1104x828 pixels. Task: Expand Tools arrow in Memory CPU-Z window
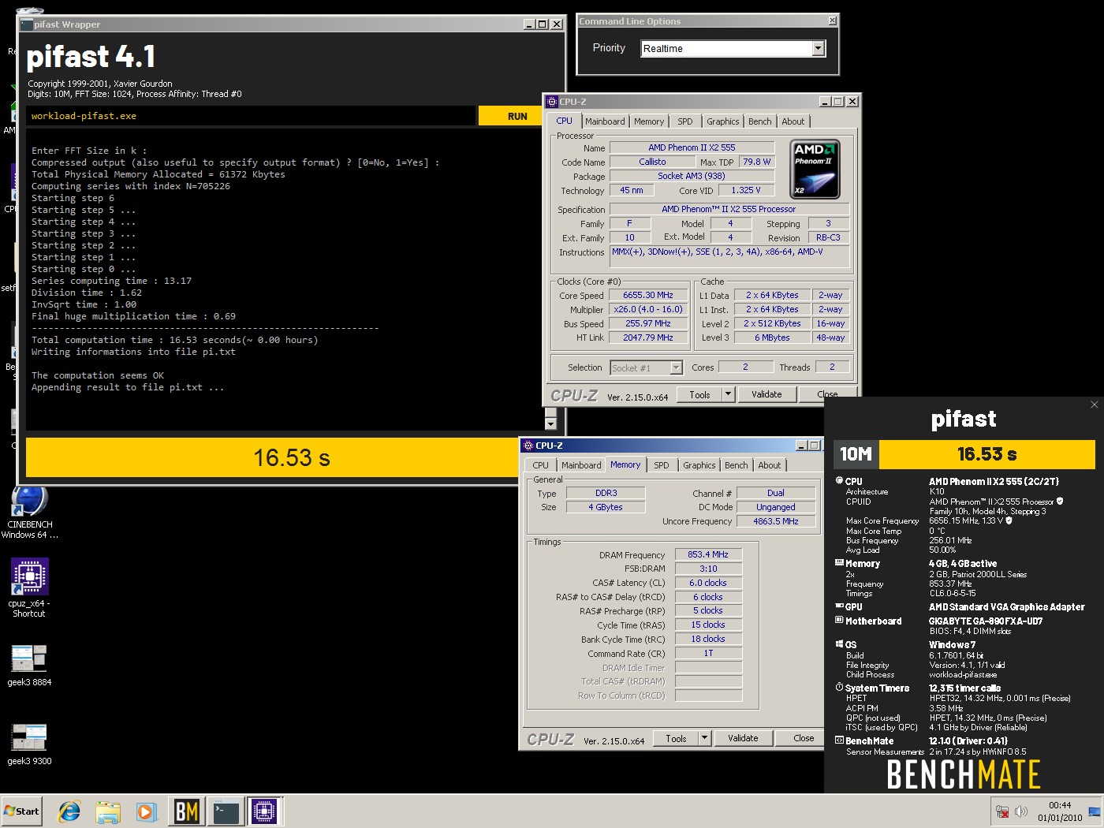tap(703, 738)
